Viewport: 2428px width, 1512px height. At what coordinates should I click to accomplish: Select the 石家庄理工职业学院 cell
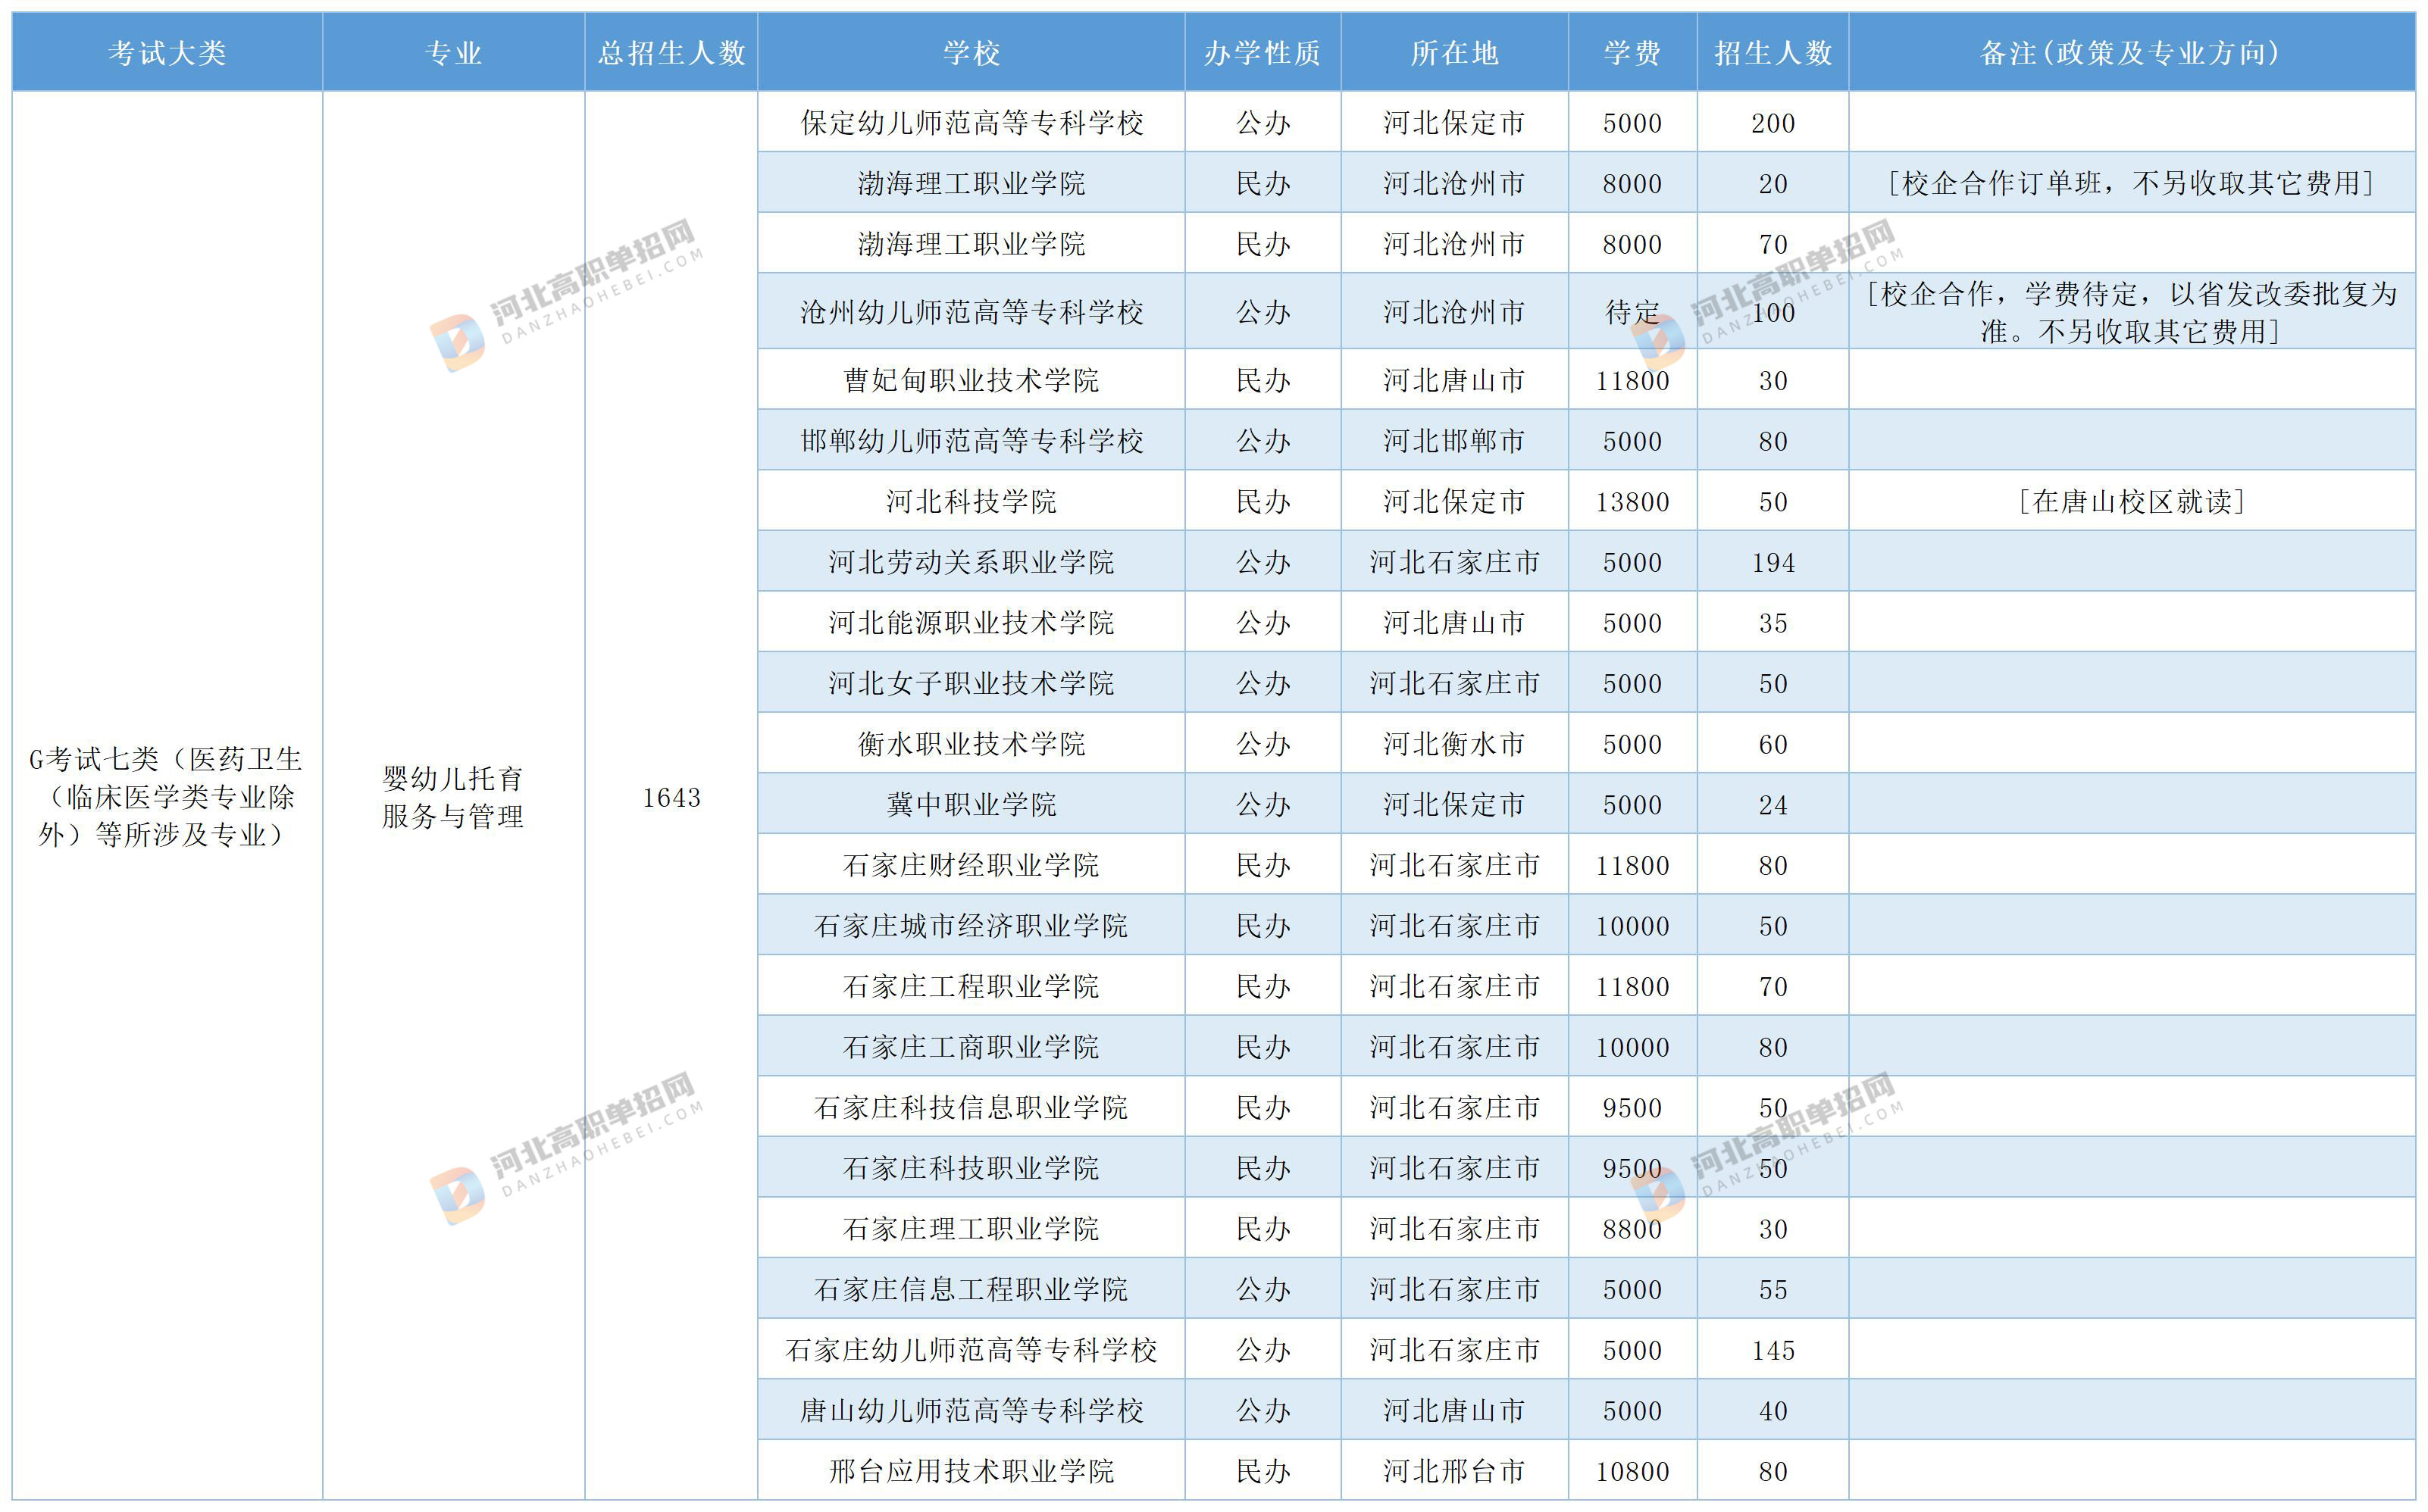tap(972, 1228)
